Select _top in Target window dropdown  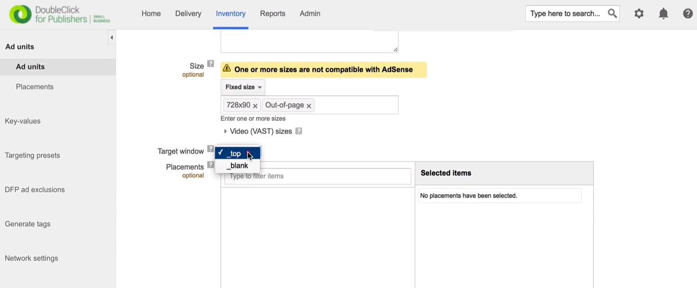pyautogui.click(x=238, y=153)
